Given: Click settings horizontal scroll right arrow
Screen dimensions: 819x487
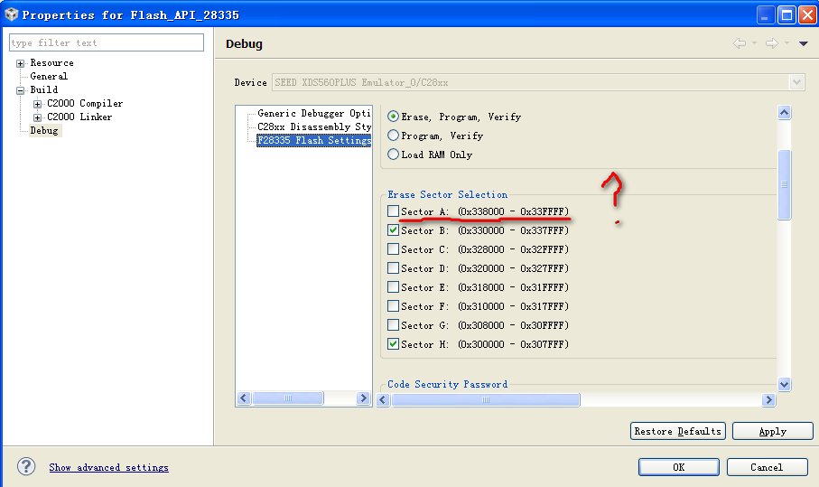Looking at the screenshot, I should (768, 399).
